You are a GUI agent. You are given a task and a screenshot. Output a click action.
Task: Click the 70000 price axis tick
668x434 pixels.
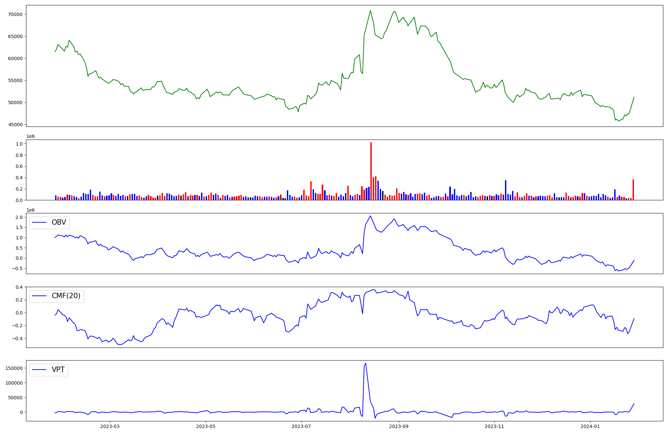15,14
